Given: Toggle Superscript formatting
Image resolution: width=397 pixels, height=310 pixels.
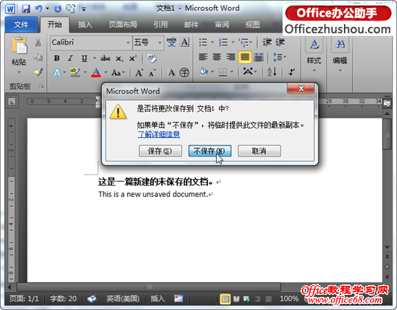Looking at the screenshot, I should pos(132,58).
